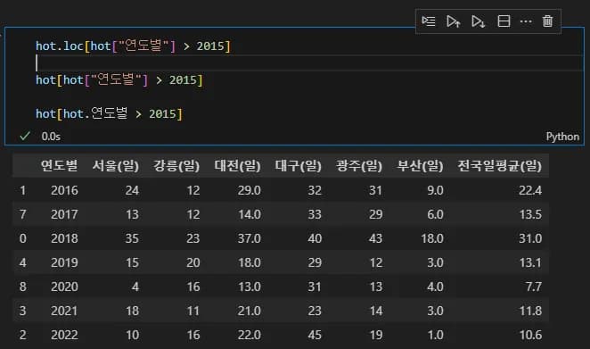
Task: Select the 2021 year cell
Action: click(64, 311)
